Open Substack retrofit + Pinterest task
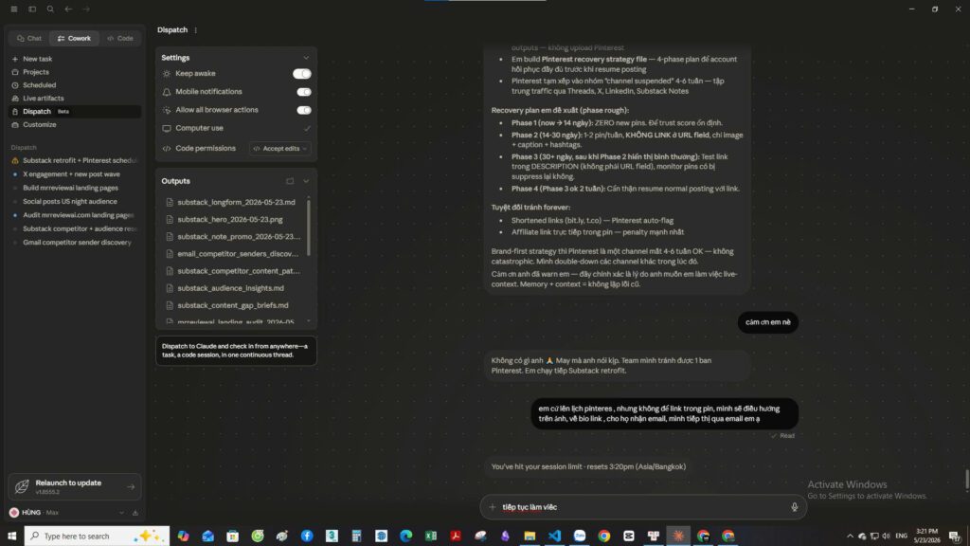Screen dimensions: 970x546 74,160
